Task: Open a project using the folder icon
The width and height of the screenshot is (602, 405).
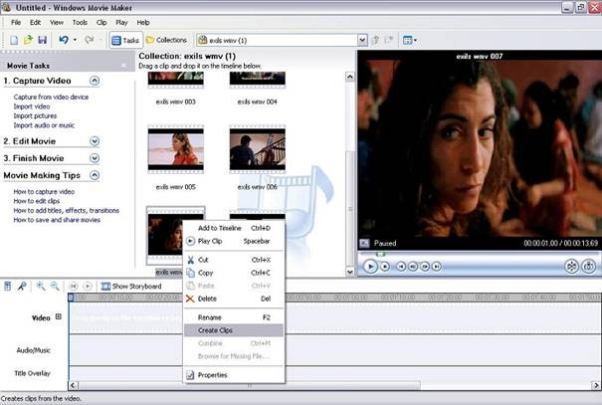Action: (28, 40)
